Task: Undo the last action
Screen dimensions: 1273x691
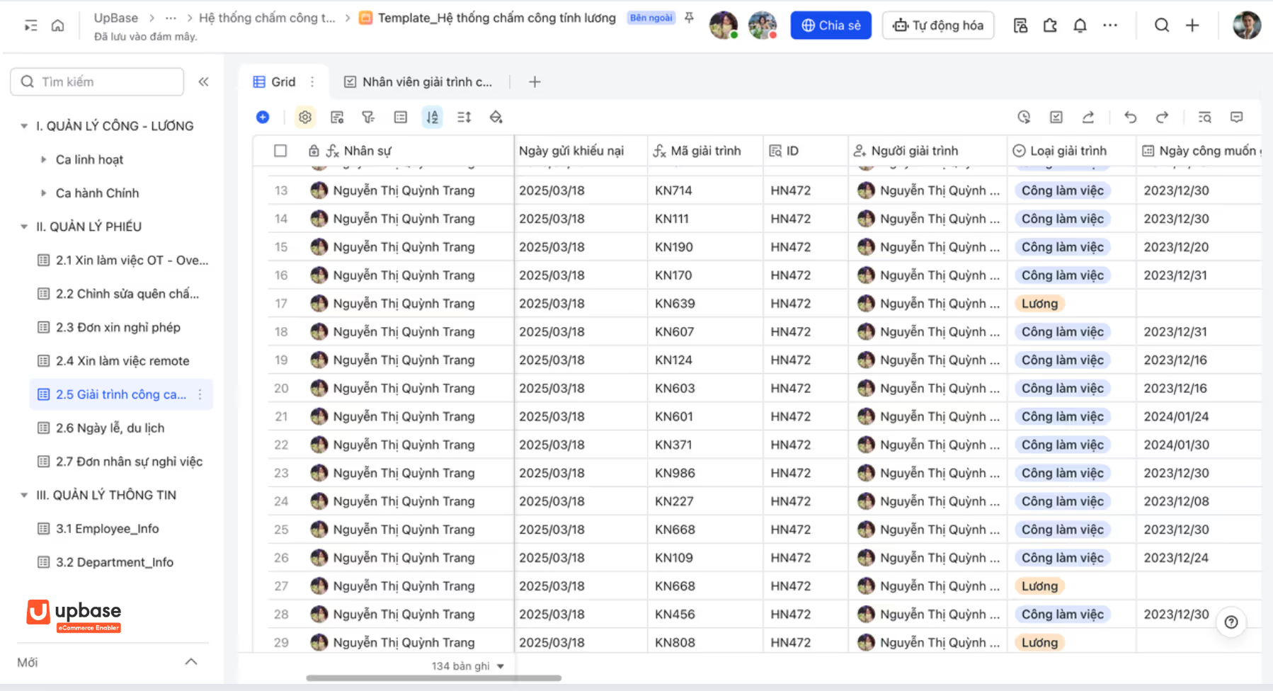Action: tap(1131, 117)
